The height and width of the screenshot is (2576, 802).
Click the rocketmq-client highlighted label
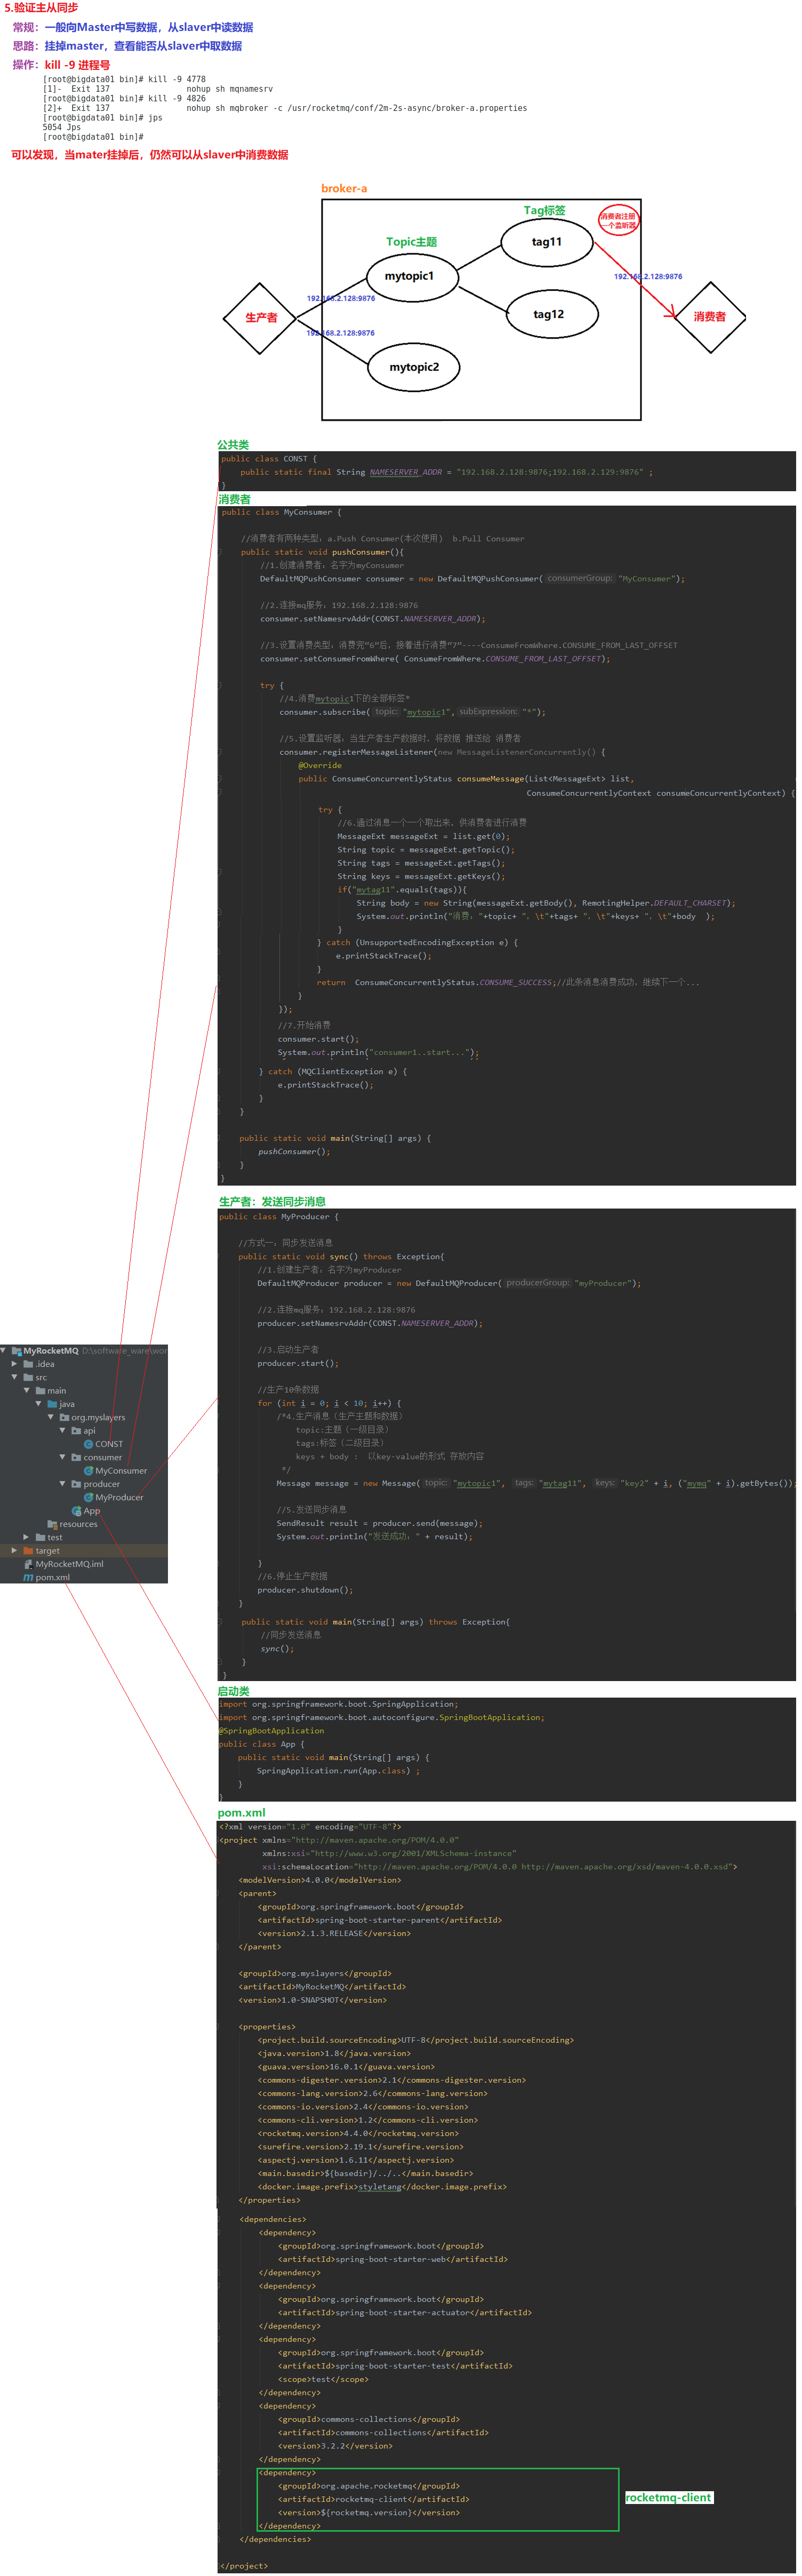668,2497
